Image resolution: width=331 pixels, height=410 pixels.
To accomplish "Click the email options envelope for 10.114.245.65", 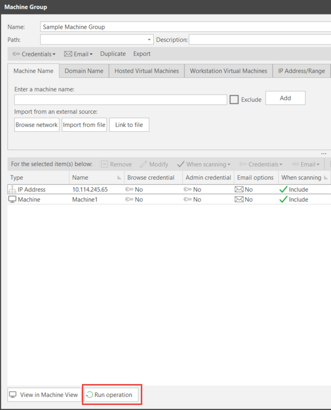I will click(x=239, y=189).
